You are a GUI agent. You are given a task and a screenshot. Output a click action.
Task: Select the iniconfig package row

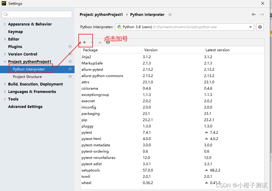click(172, 107)
